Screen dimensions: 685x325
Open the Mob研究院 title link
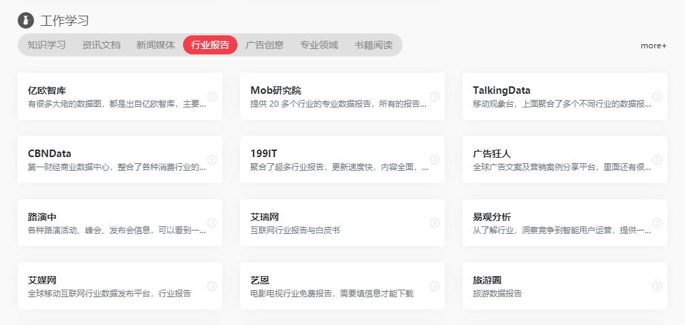tap(275, 90)
